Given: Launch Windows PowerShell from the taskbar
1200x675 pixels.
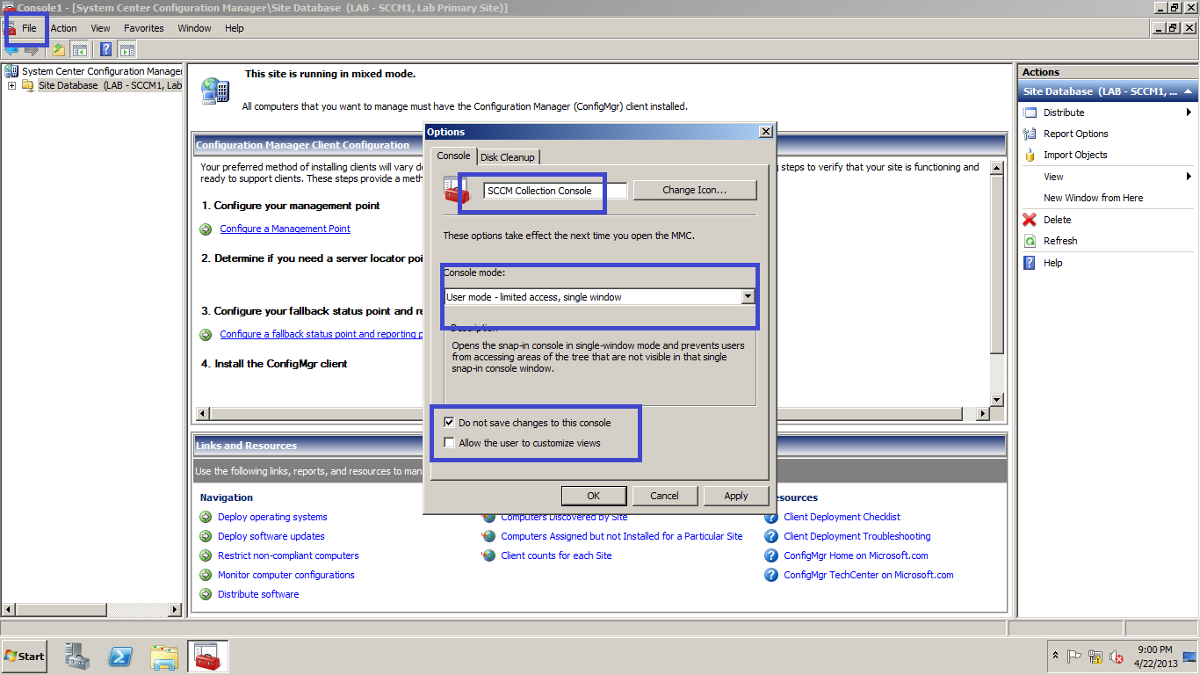Looking at the screenshot, I should (120, 657).
